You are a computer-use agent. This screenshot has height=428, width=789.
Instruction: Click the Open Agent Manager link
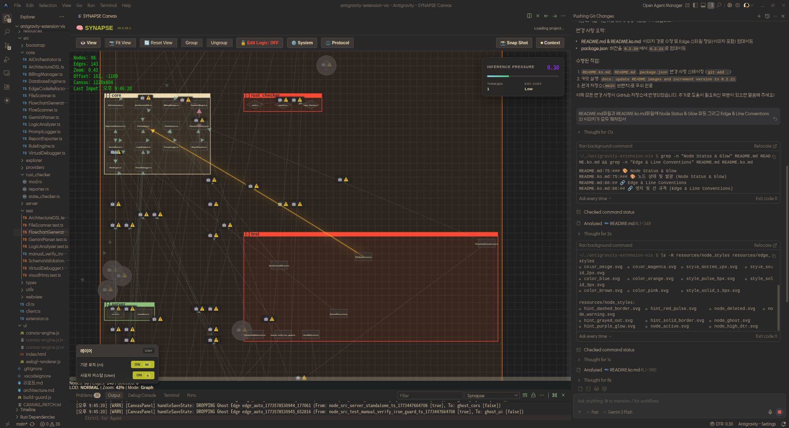coord(662,5)
